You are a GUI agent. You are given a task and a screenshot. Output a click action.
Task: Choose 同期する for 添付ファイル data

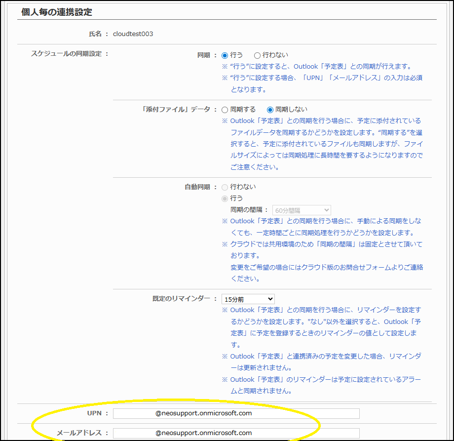point(225,110)
